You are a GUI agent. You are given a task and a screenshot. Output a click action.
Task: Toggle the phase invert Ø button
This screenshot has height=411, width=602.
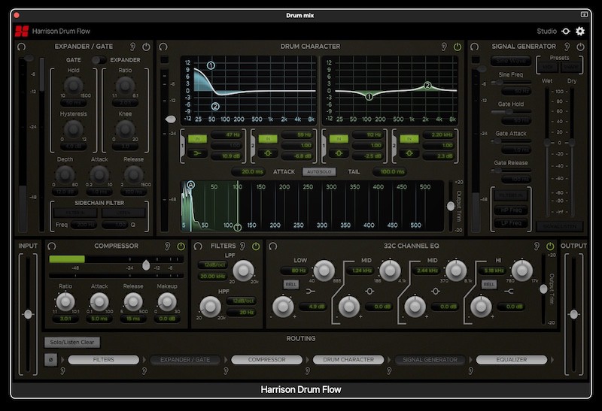(x=50, y=360)
